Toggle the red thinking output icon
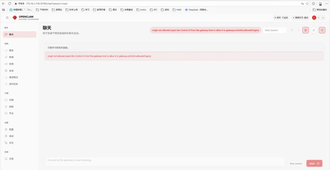The image size is (330, 170). point(306,30)
